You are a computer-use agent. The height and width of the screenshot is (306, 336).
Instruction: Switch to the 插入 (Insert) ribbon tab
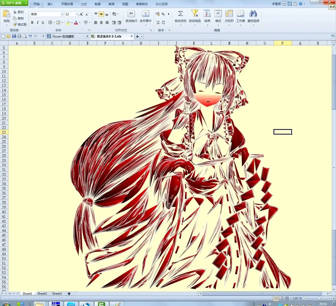tap(50, 4)
